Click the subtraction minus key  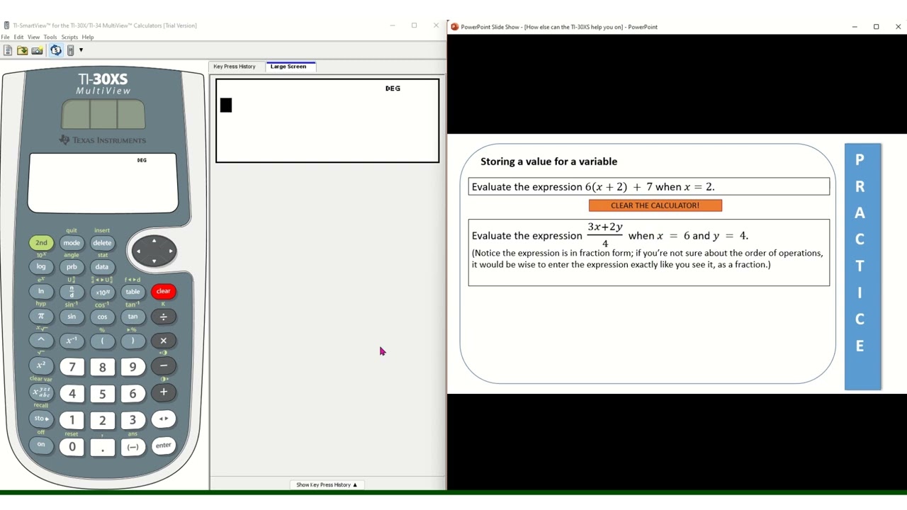tap(163, 366)
